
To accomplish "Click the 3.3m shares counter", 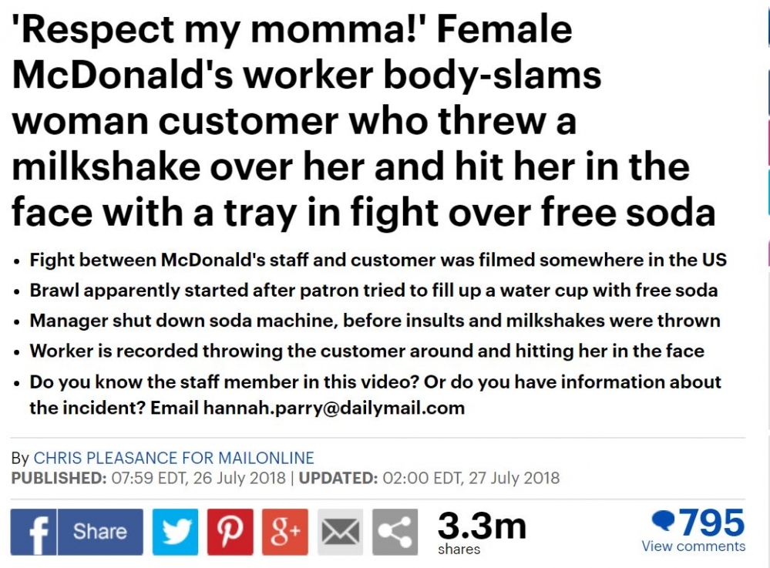I will [482, 526].
